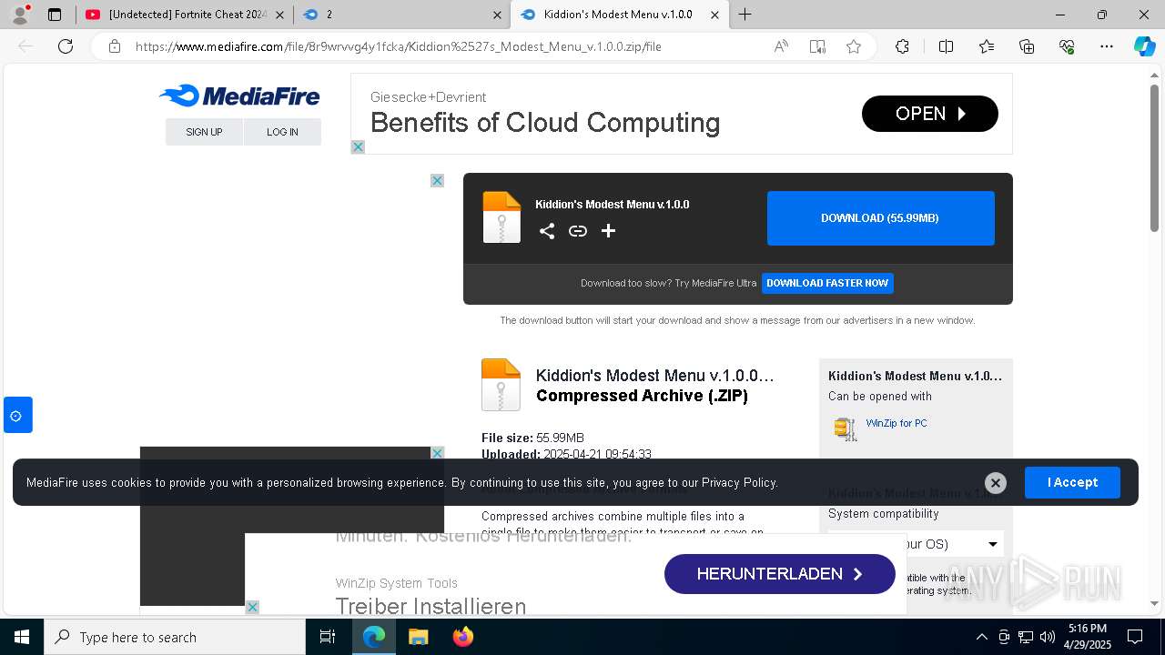Viewport: 1165px width, 655px height.
Task: Copy the file link icon
Action: (x=578, y=231)
